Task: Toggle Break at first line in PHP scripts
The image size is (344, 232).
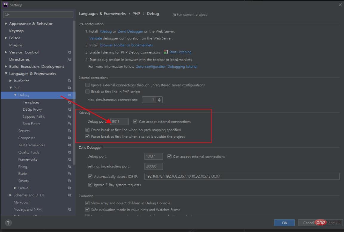Action: pos(87,91)
